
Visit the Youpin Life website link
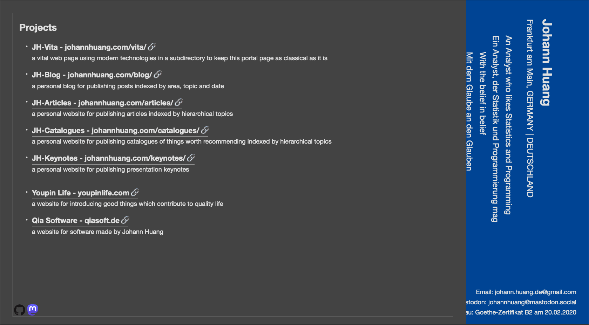[80, 193]
